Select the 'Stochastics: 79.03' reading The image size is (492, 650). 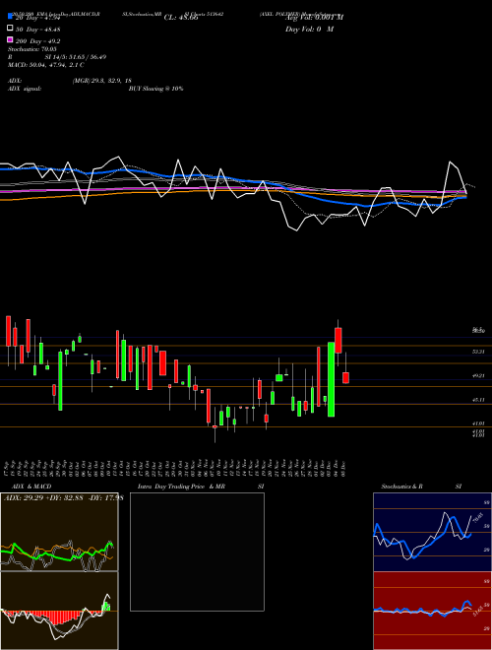tap(31, 49)
